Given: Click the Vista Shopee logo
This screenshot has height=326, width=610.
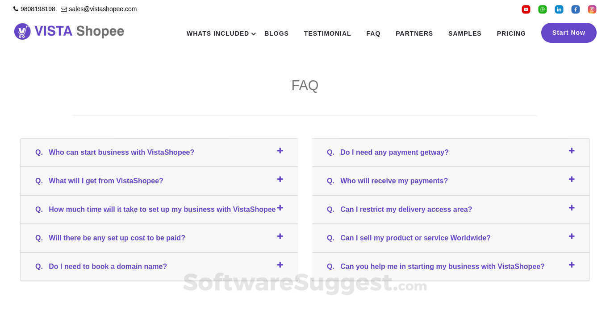Looking at the screenshot, I should click(69, 31).
